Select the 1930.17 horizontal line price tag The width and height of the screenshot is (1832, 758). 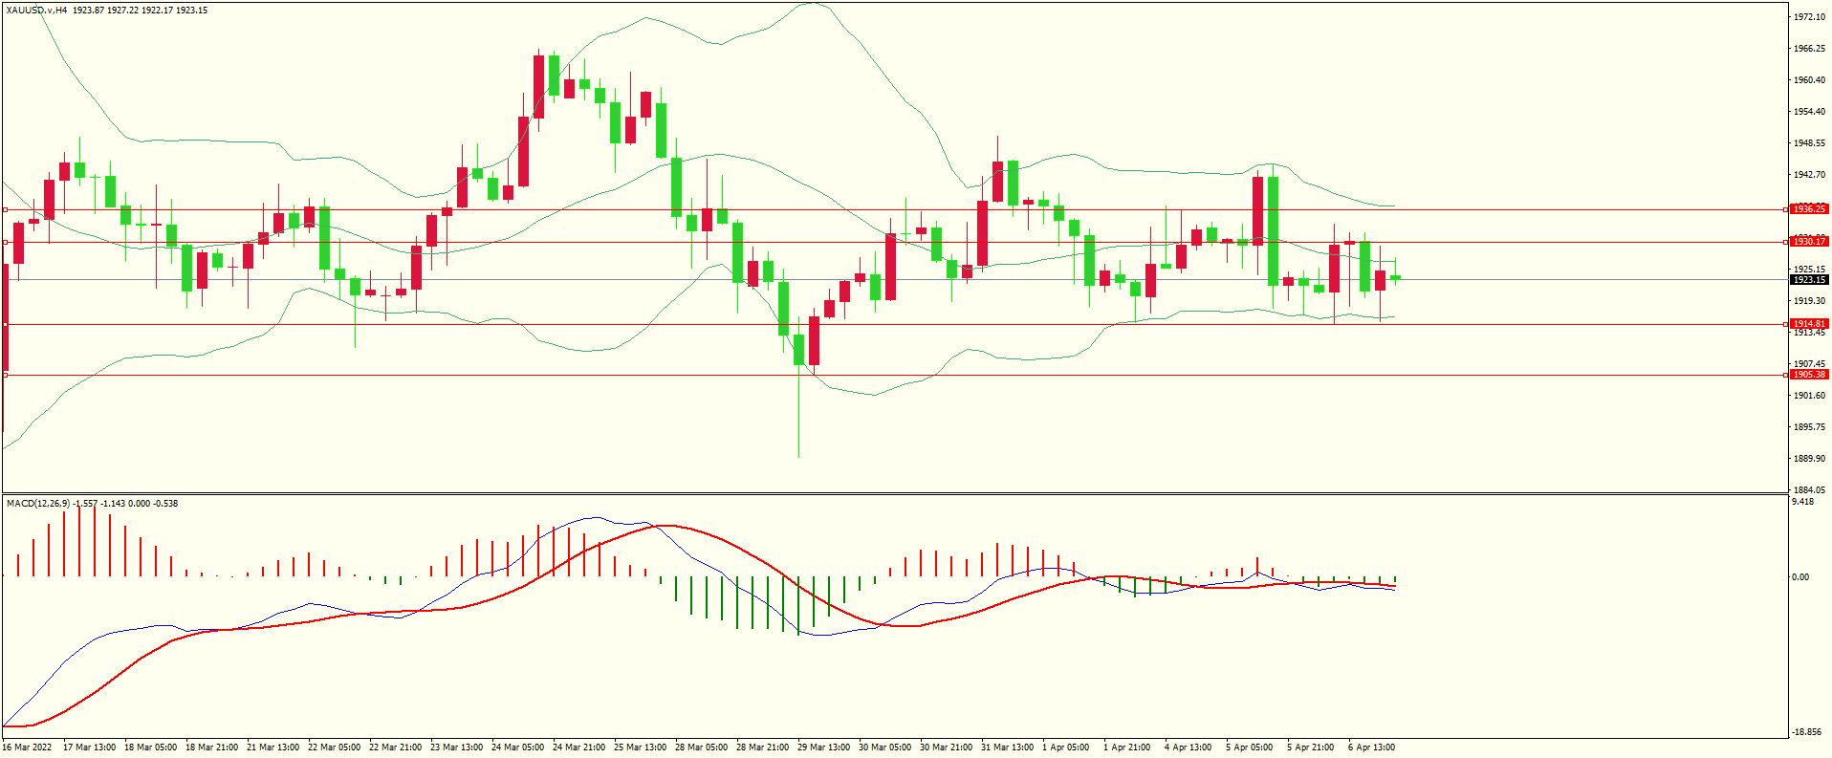pos(1808,242)
